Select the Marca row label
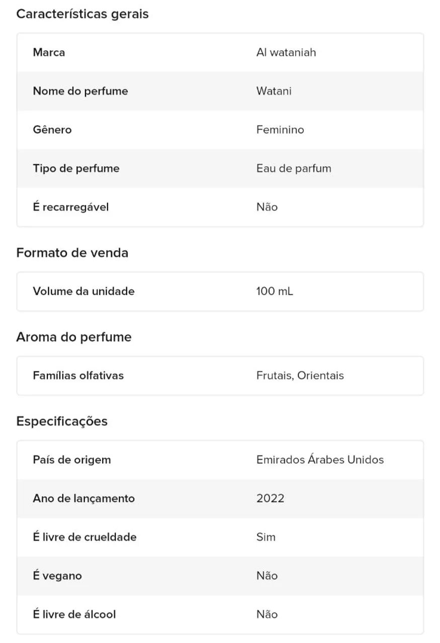 coord(49,52)
